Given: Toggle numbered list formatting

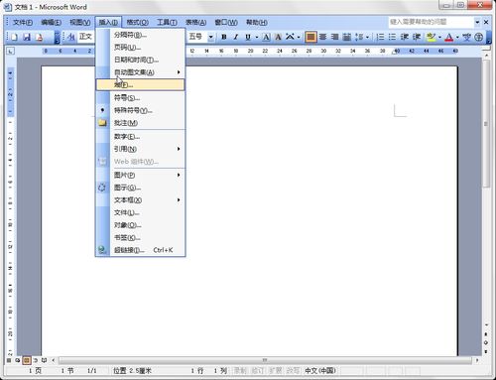Looking at the screenshot, I should 380,37.
